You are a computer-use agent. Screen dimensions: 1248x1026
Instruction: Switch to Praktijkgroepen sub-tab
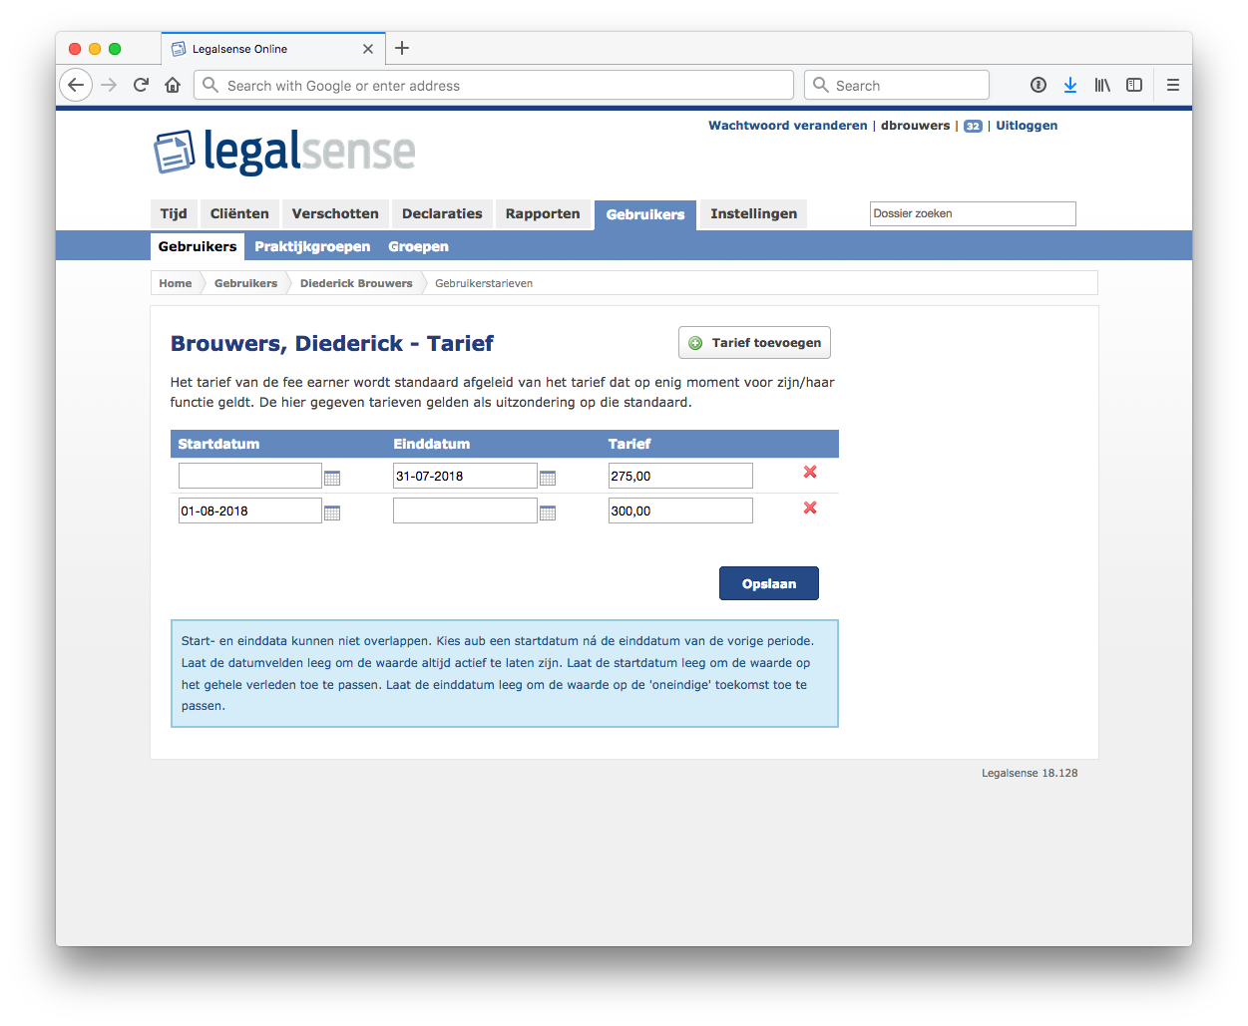[x=312, y=246]
